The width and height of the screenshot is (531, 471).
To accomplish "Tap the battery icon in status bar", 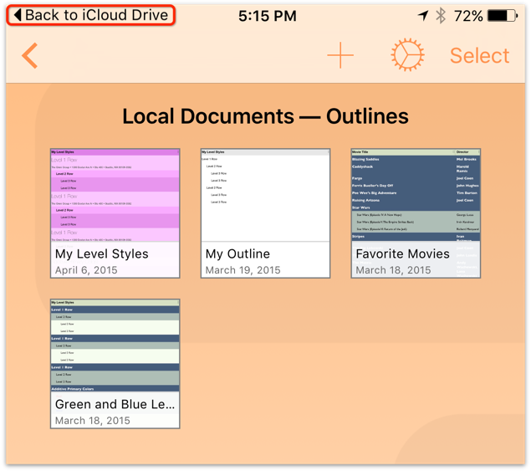I will tap(503, 16).
